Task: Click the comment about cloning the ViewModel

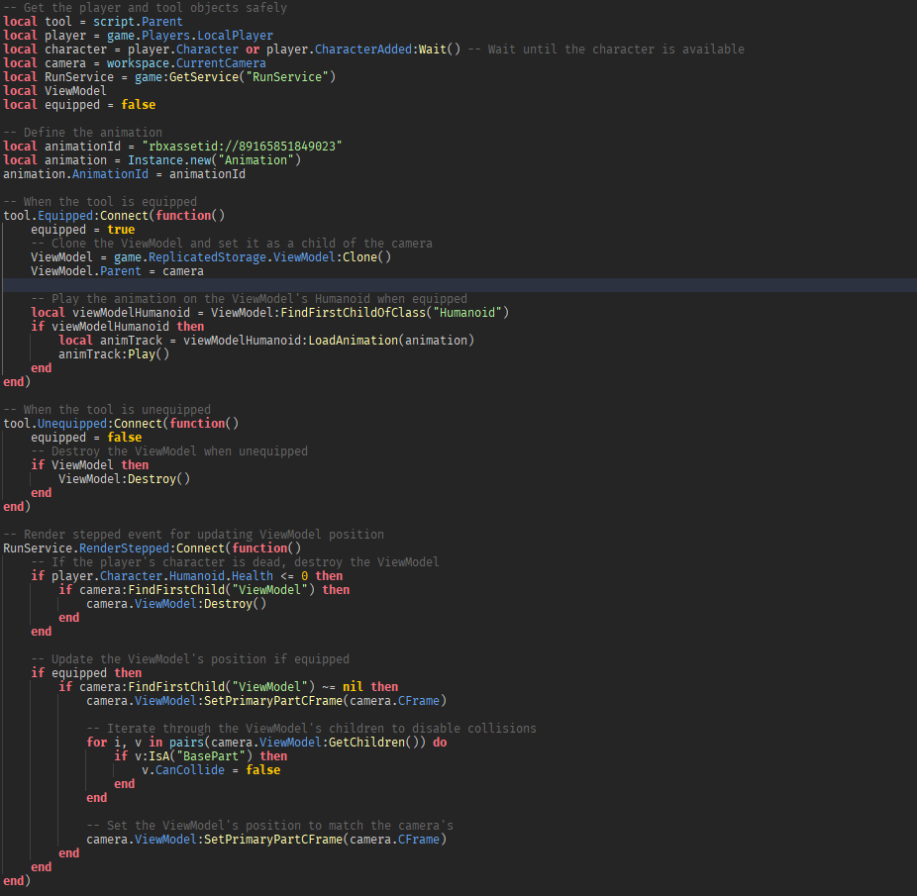Action: pos(232,244)
